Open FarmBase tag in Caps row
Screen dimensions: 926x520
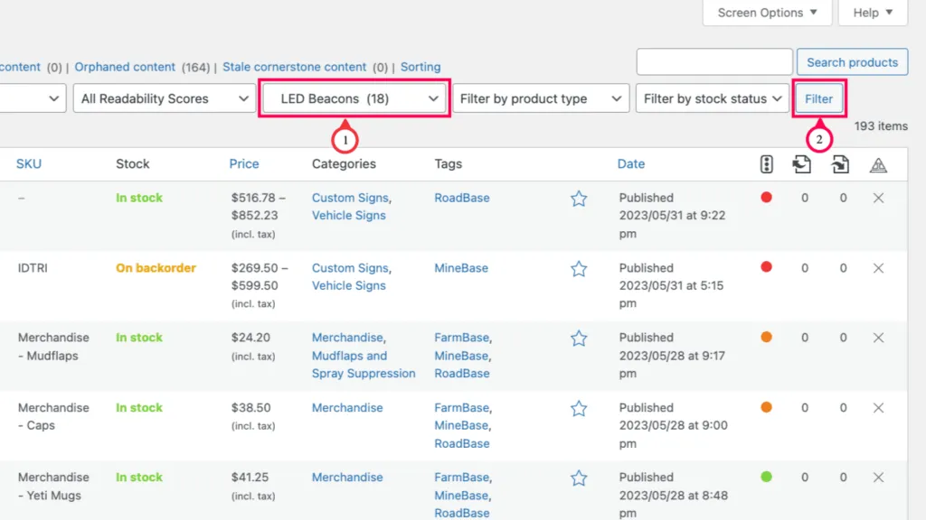pos(462,407)
